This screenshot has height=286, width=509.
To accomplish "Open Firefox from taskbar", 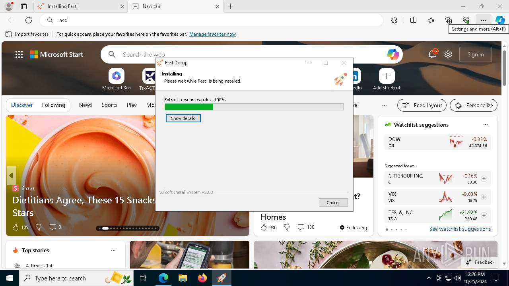I will pos(202,278).
